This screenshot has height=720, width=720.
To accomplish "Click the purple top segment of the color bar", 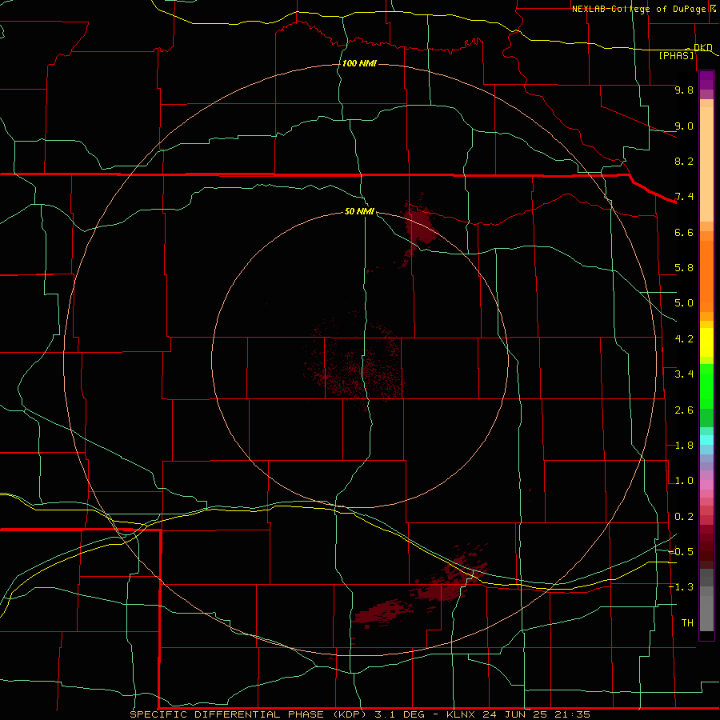I will point(706,80).
